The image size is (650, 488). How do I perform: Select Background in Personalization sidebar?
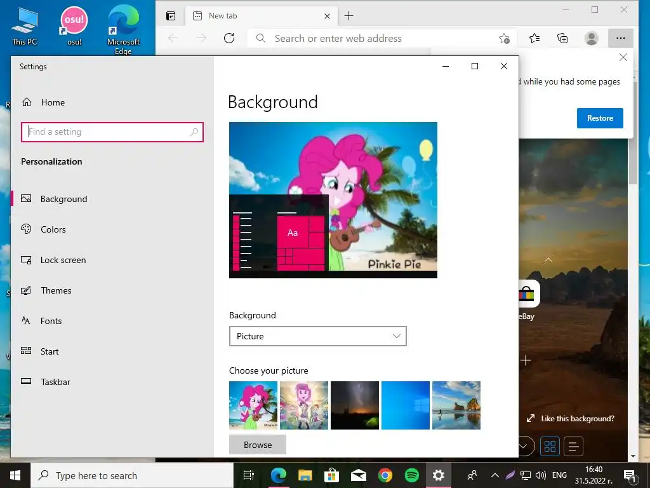(x=64, y=199)
